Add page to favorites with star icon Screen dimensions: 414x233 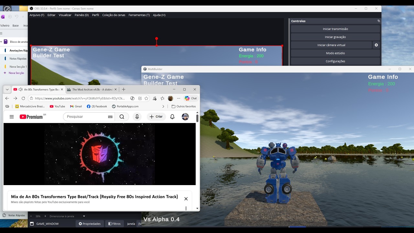click(x=146, y=98)
